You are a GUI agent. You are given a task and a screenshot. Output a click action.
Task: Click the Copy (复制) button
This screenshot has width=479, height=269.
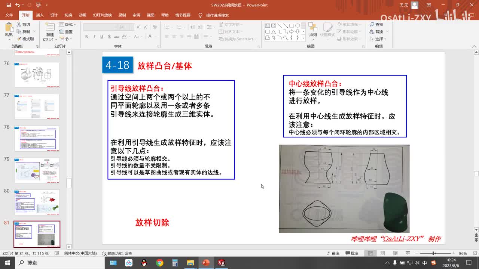click(24, 32)
